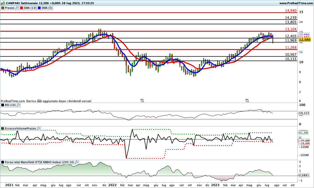Viewport: 314px width, 188px height.
Task: Click the -38,8M red volume label
Action: 304,144
